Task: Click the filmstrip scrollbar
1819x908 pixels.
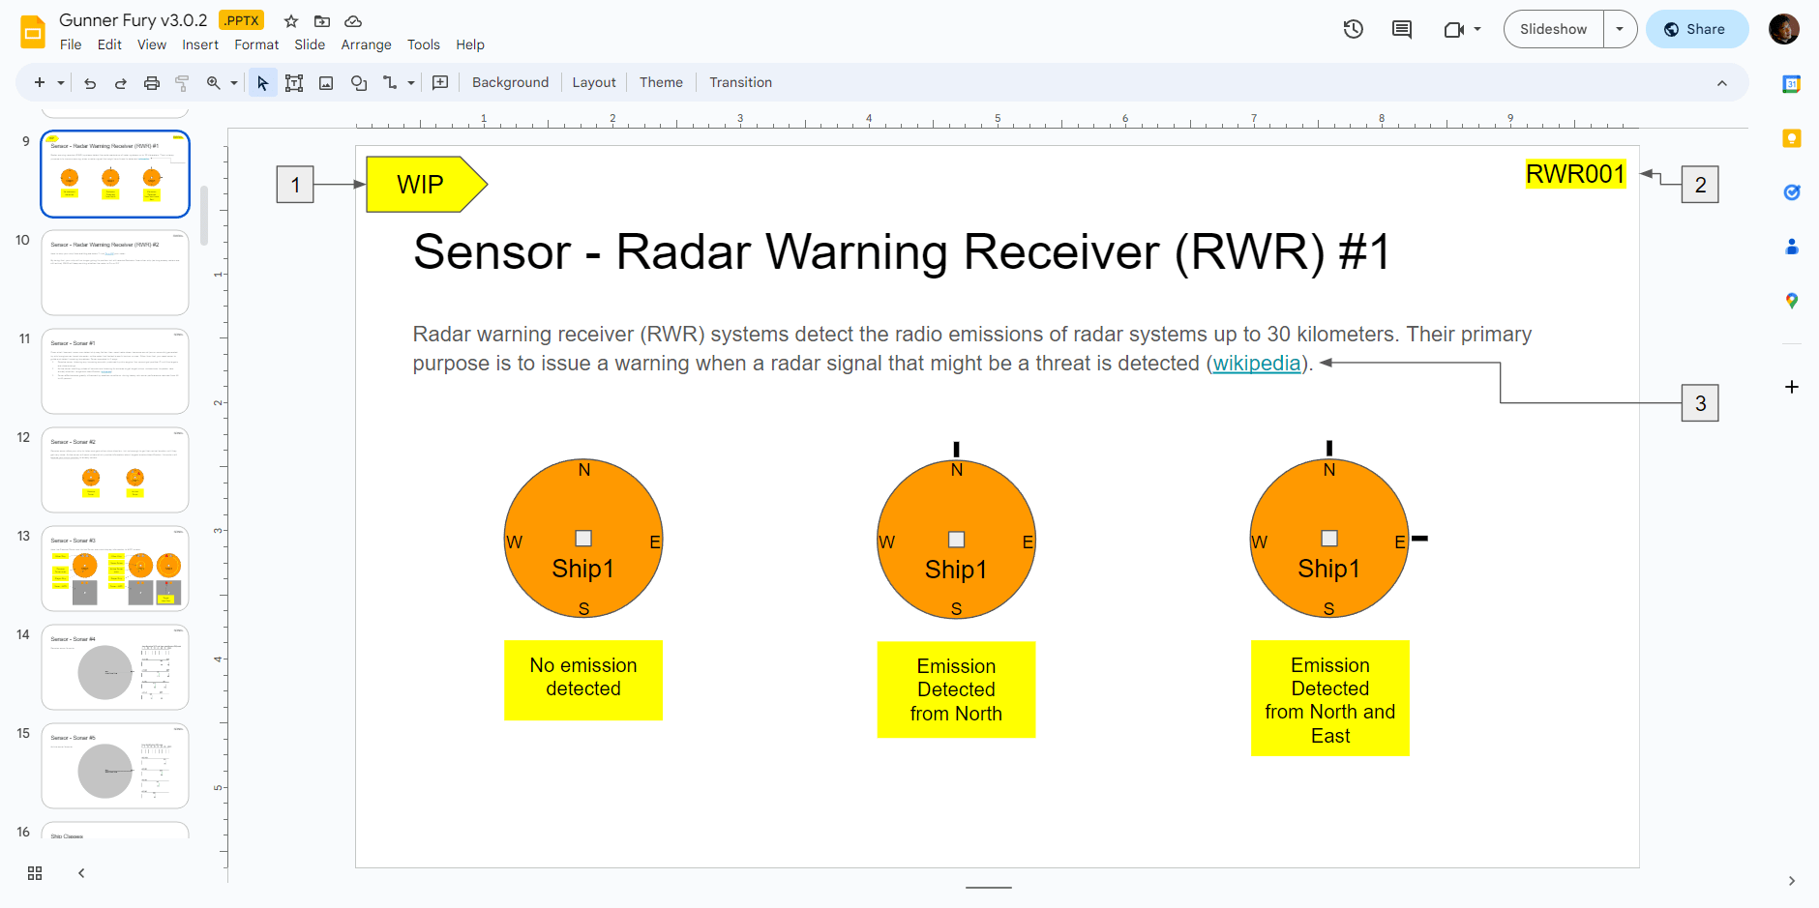Action: 203,215
